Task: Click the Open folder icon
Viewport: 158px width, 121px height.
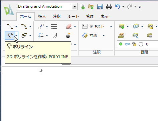Action: 91,7
